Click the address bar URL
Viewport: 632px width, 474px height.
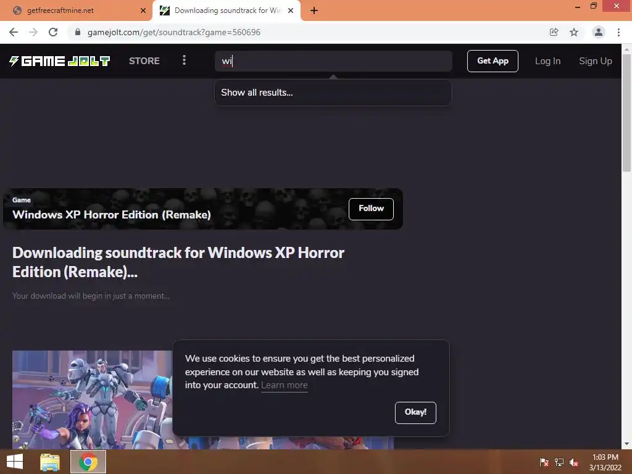click(173, 32)
